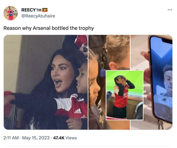Open the left photo of the dark-haired woman
This screenshot has width=177, height=148.
click(x=46, y=82)
